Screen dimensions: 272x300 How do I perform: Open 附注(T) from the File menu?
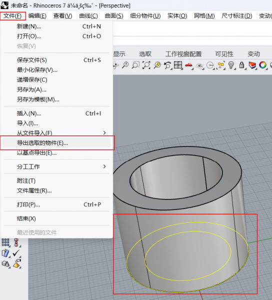pyautogui.click(x=57, y=181)
